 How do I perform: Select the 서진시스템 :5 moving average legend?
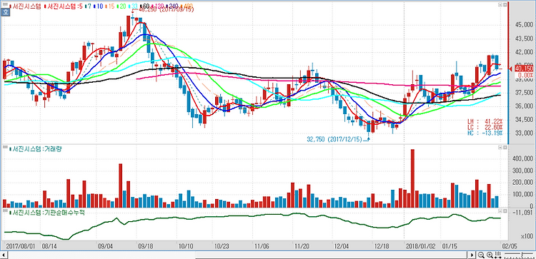tap(63, 6)
